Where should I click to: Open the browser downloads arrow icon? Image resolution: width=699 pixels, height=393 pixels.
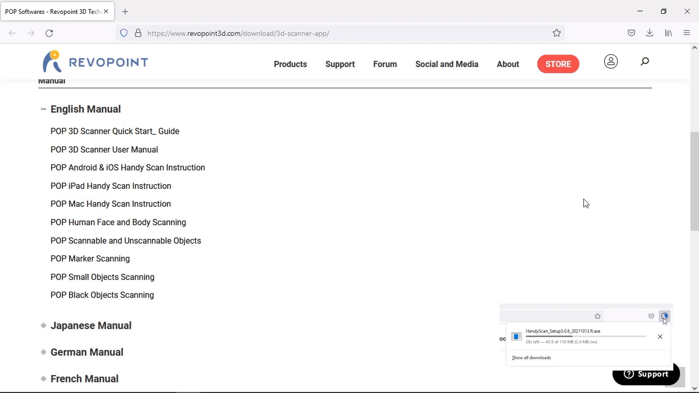pos(649,33)
